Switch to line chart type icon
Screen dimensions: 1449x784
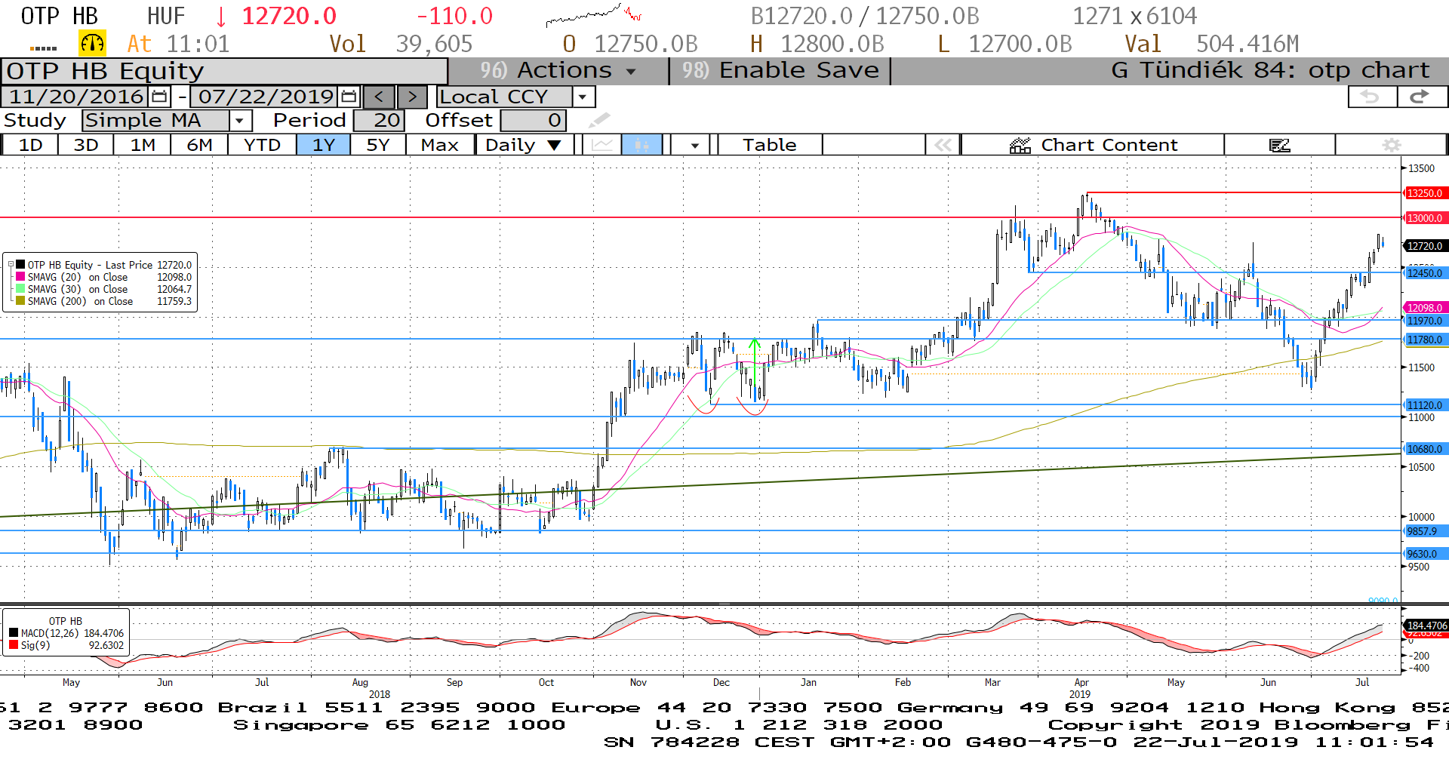(x=602, y=145)
